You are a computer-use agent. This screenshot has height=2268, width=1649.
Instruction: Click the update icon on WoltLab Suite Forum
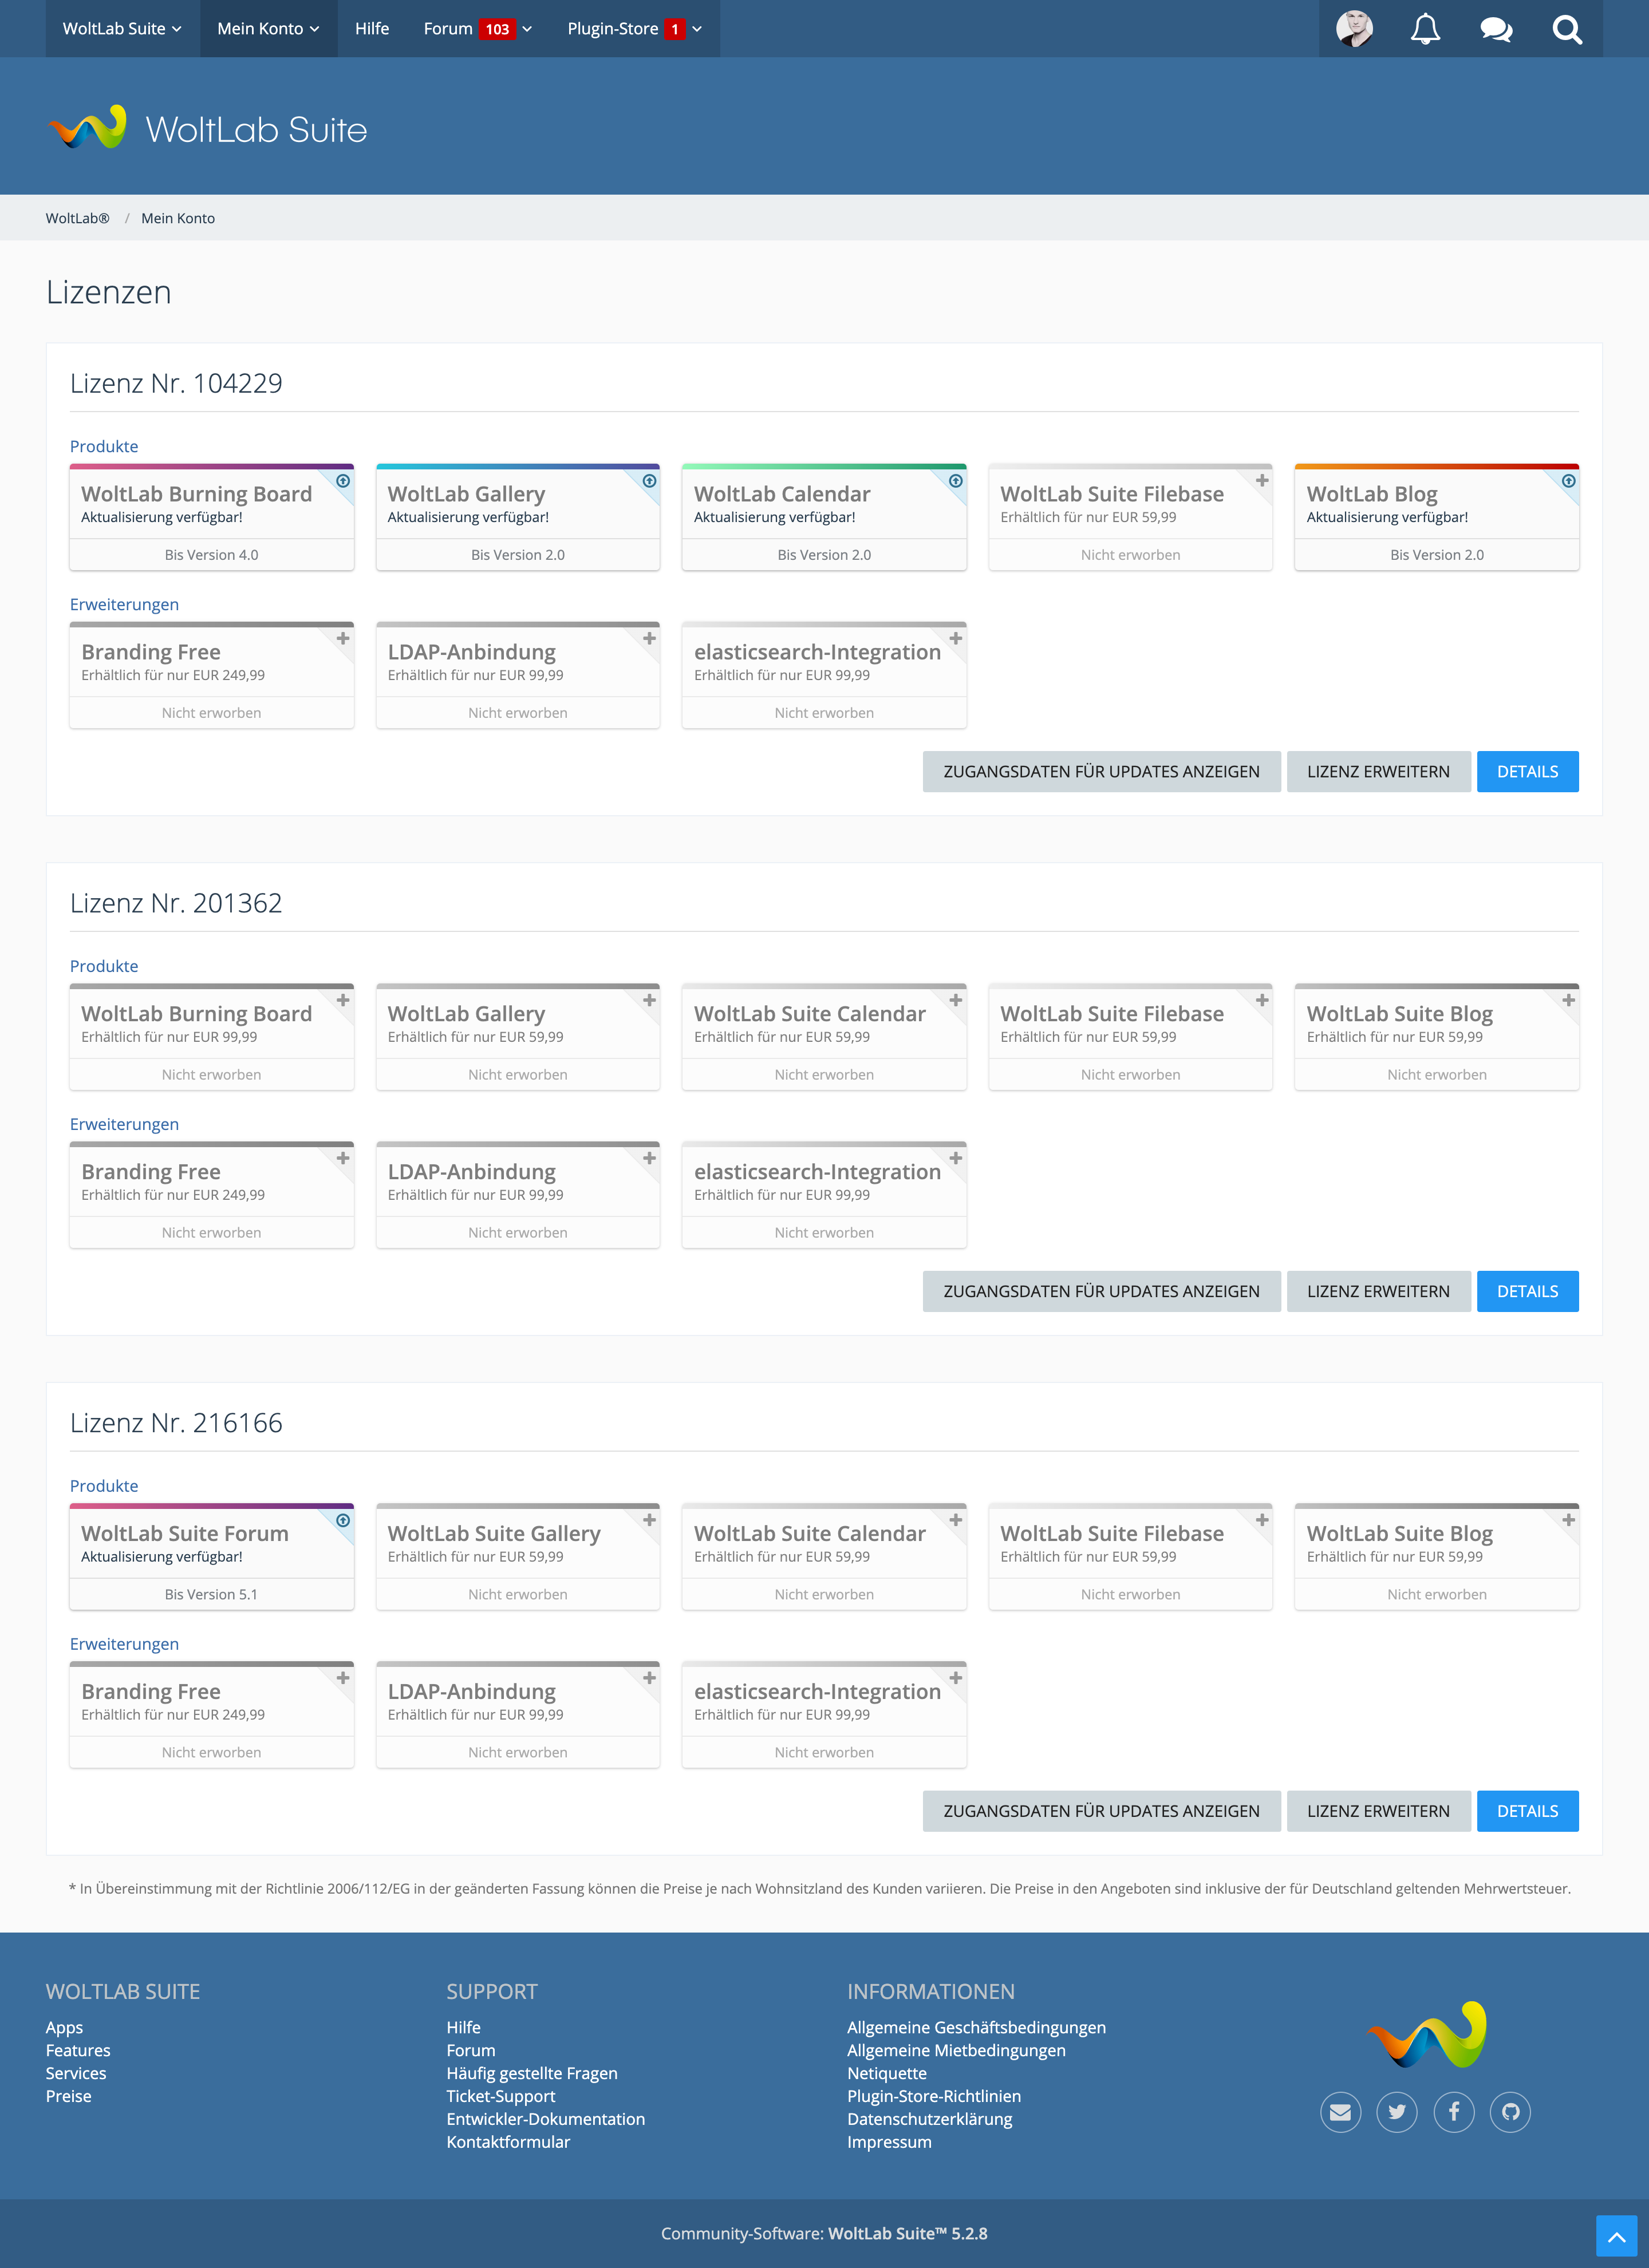click(343, 1520)
